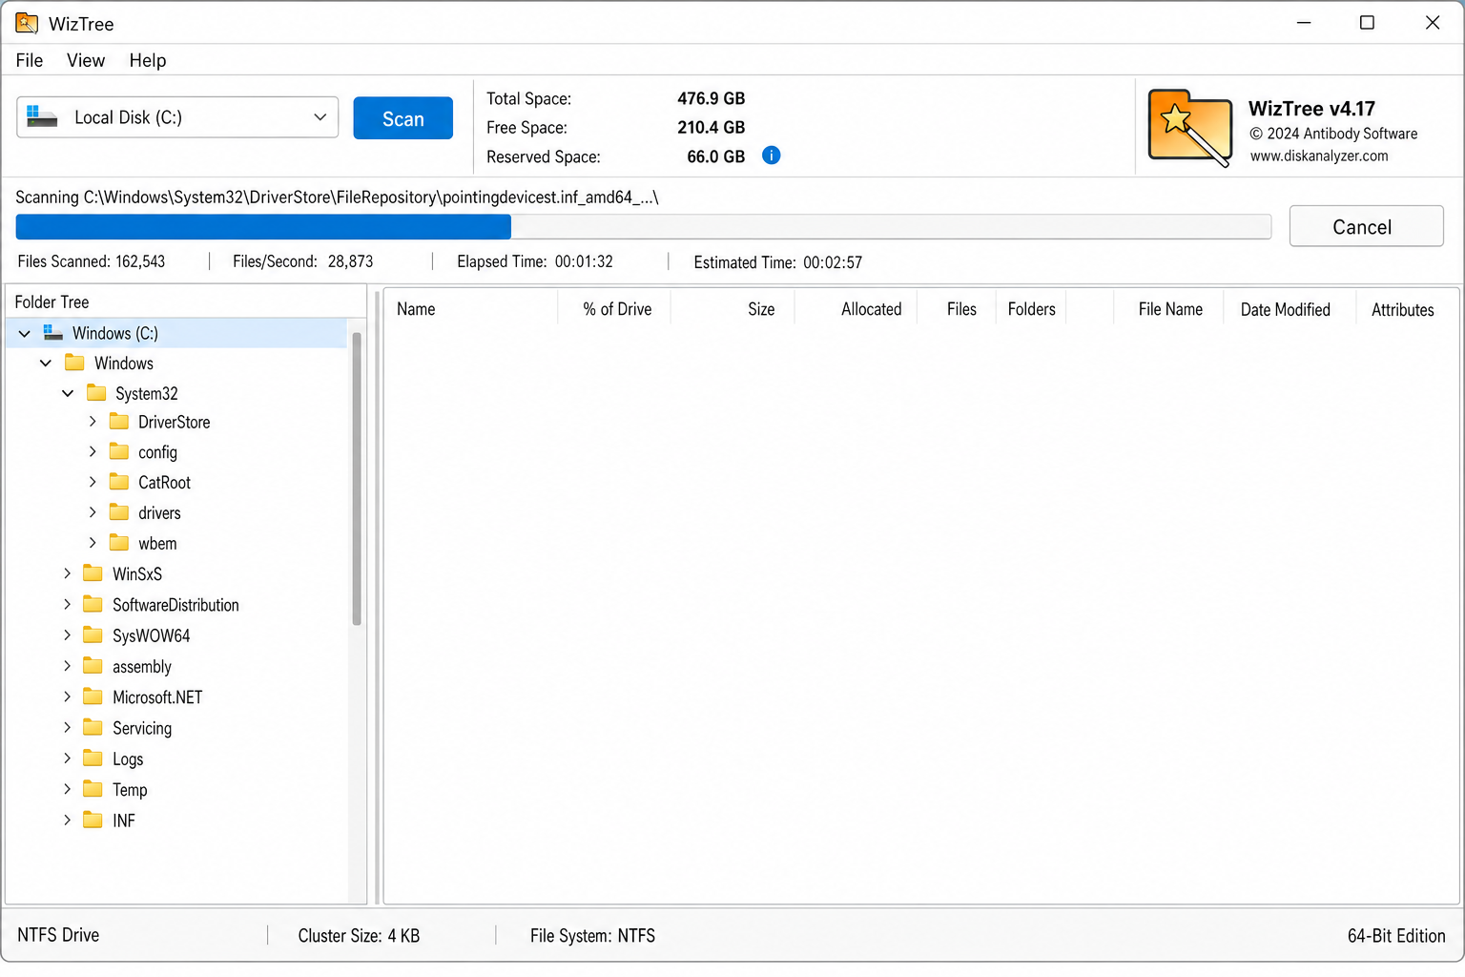Screen dimensions: 1465x977
Task: Click the SysWOW64 folder icon
Action: (x=93, y=634)
